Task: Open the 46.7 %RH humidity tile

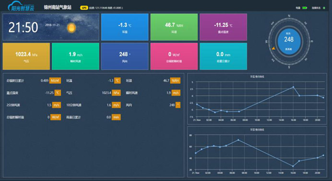Action: [x=174, y=27]
